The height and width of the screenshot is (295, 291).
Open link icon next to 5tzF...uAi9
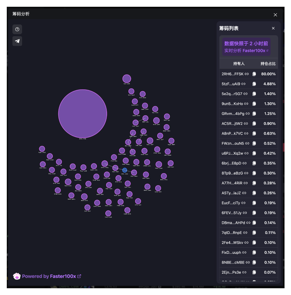(243, 84)
